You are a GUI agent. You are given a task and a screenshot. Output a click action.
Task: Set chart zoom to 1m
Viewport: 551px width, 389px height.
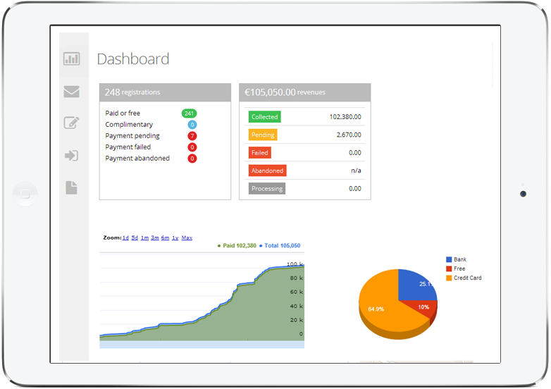pyautogui.click(x=144, y=238)
